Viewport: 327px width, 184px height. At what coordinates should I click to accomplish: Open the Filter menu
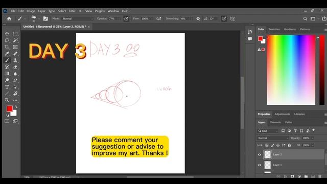(x=72, y=11)
